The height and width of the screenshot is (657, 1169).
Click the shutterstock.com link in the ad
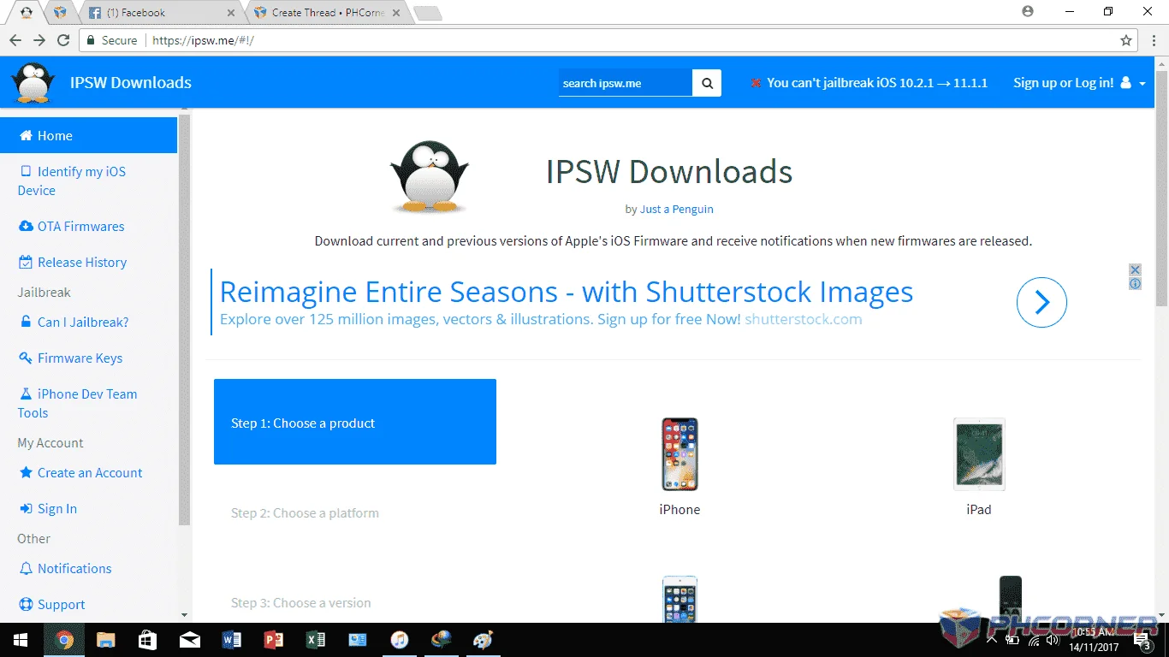[x=804, y=319]
